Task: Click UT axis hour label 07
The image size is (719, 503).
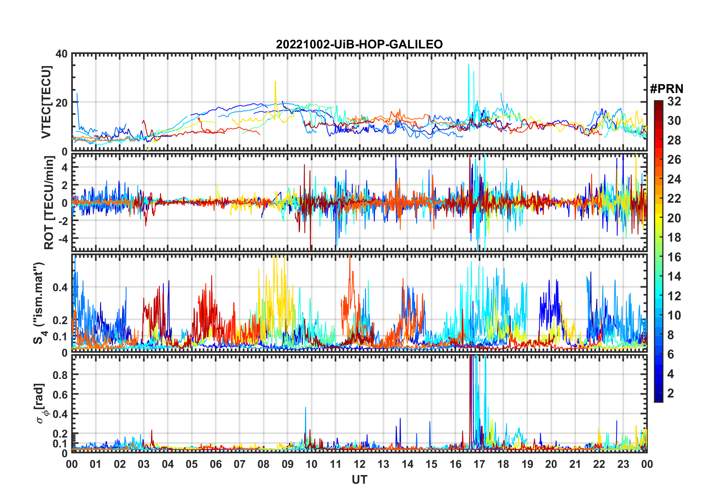Action: pos(240,464)
